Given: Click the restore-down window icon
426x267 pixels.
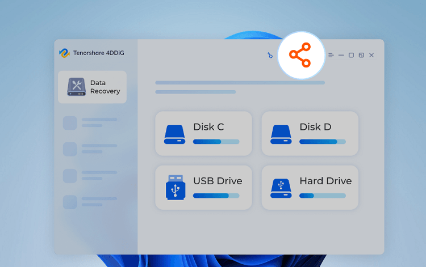Looking at the screenshot, I should point(361,56).
